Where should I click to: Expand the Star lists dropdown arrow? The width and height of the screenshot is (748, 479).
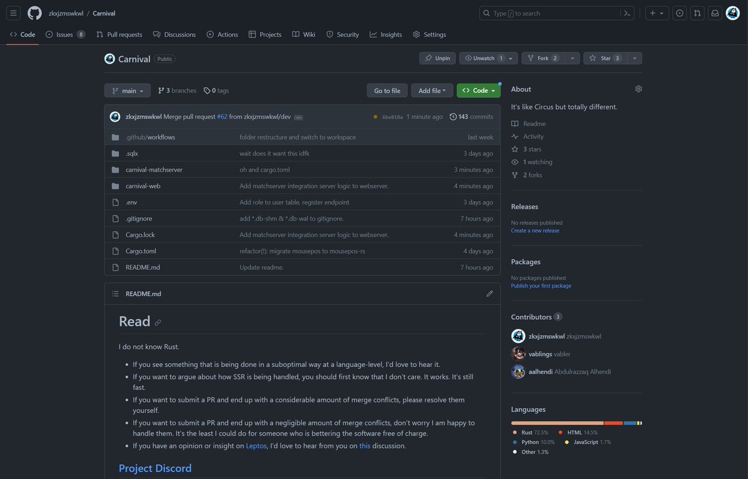(635, 58)
